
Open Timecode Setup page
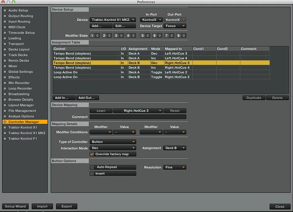point(22,33)
